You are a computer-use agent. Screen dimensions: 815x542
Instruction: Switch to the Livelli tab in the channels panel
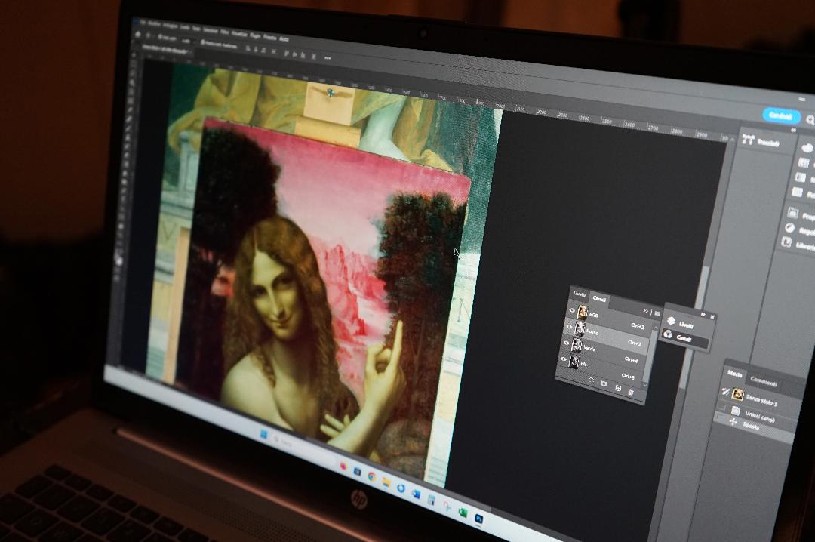click(x=579, y=294)
